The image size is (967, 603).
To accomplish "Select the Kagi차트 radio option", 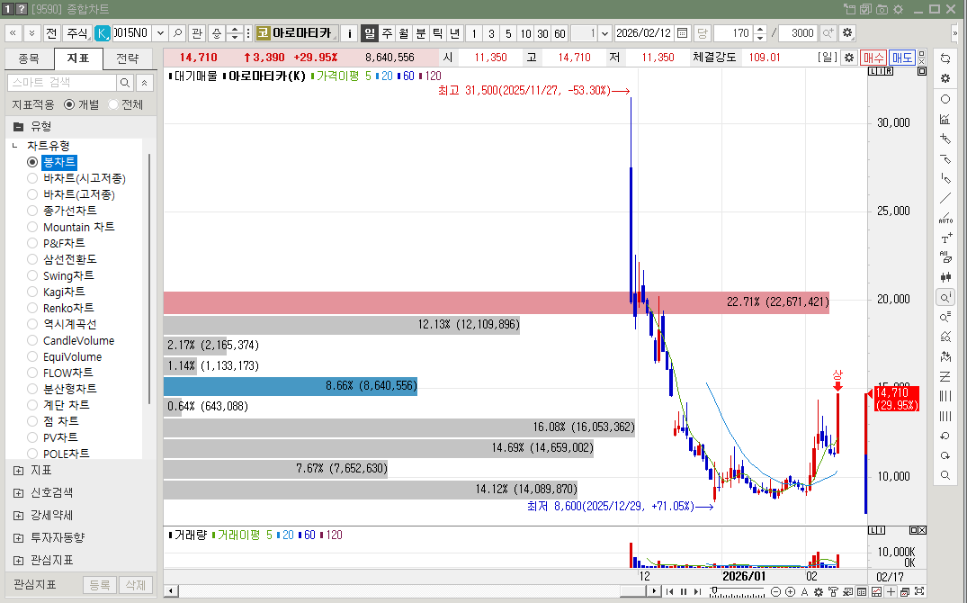I will (32, 292).
